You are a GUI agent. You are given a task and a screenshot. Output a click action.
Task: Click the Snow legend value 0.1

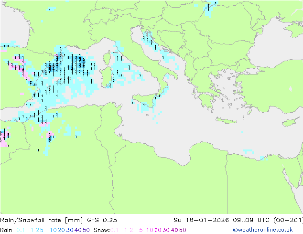tap(114, 230)
